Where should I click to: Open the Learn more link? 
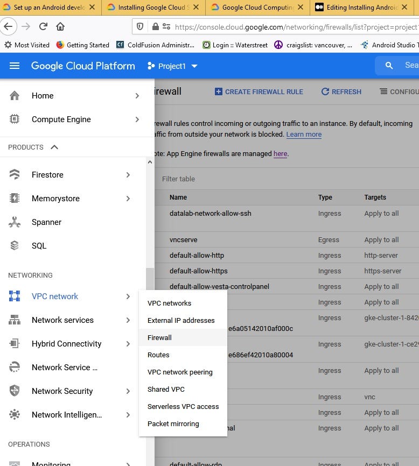coord(304,135)
